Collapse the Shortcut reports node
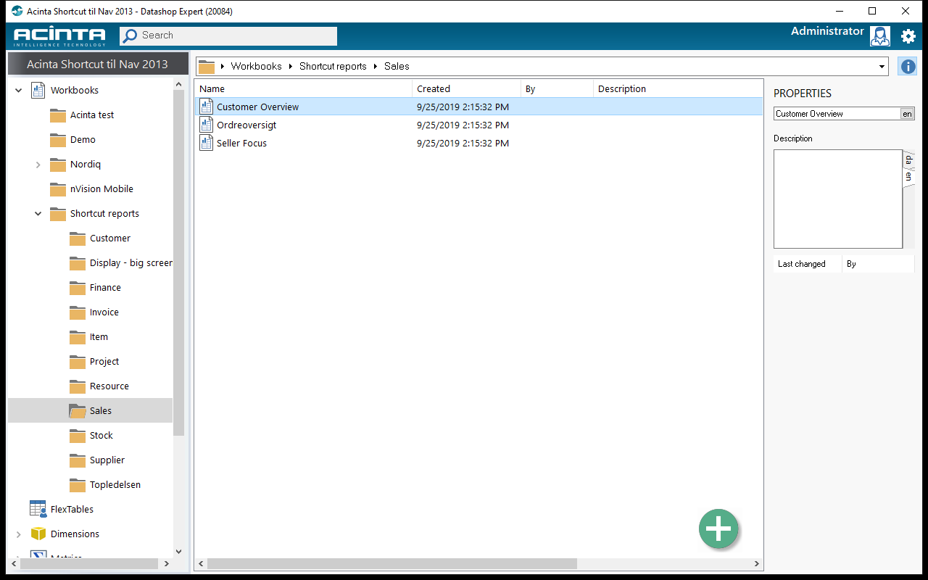The image size is (928, 580). click(x=38, y=214)
